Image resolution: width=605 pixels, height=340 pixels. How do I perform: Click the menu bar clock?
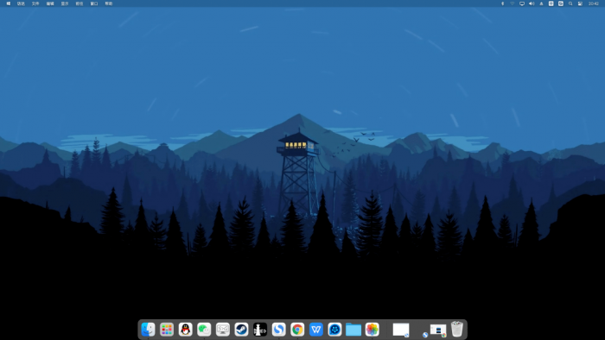pyautogui.click(x=594, y=3)
